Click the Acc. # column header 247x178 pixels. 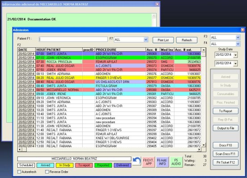tap(153, 50)
